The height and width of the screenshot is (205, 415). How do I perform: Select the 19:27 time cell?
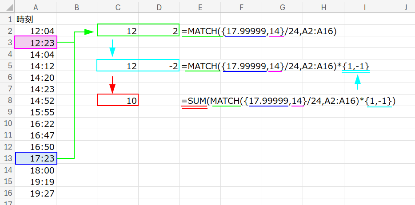[x=36, y=193]
